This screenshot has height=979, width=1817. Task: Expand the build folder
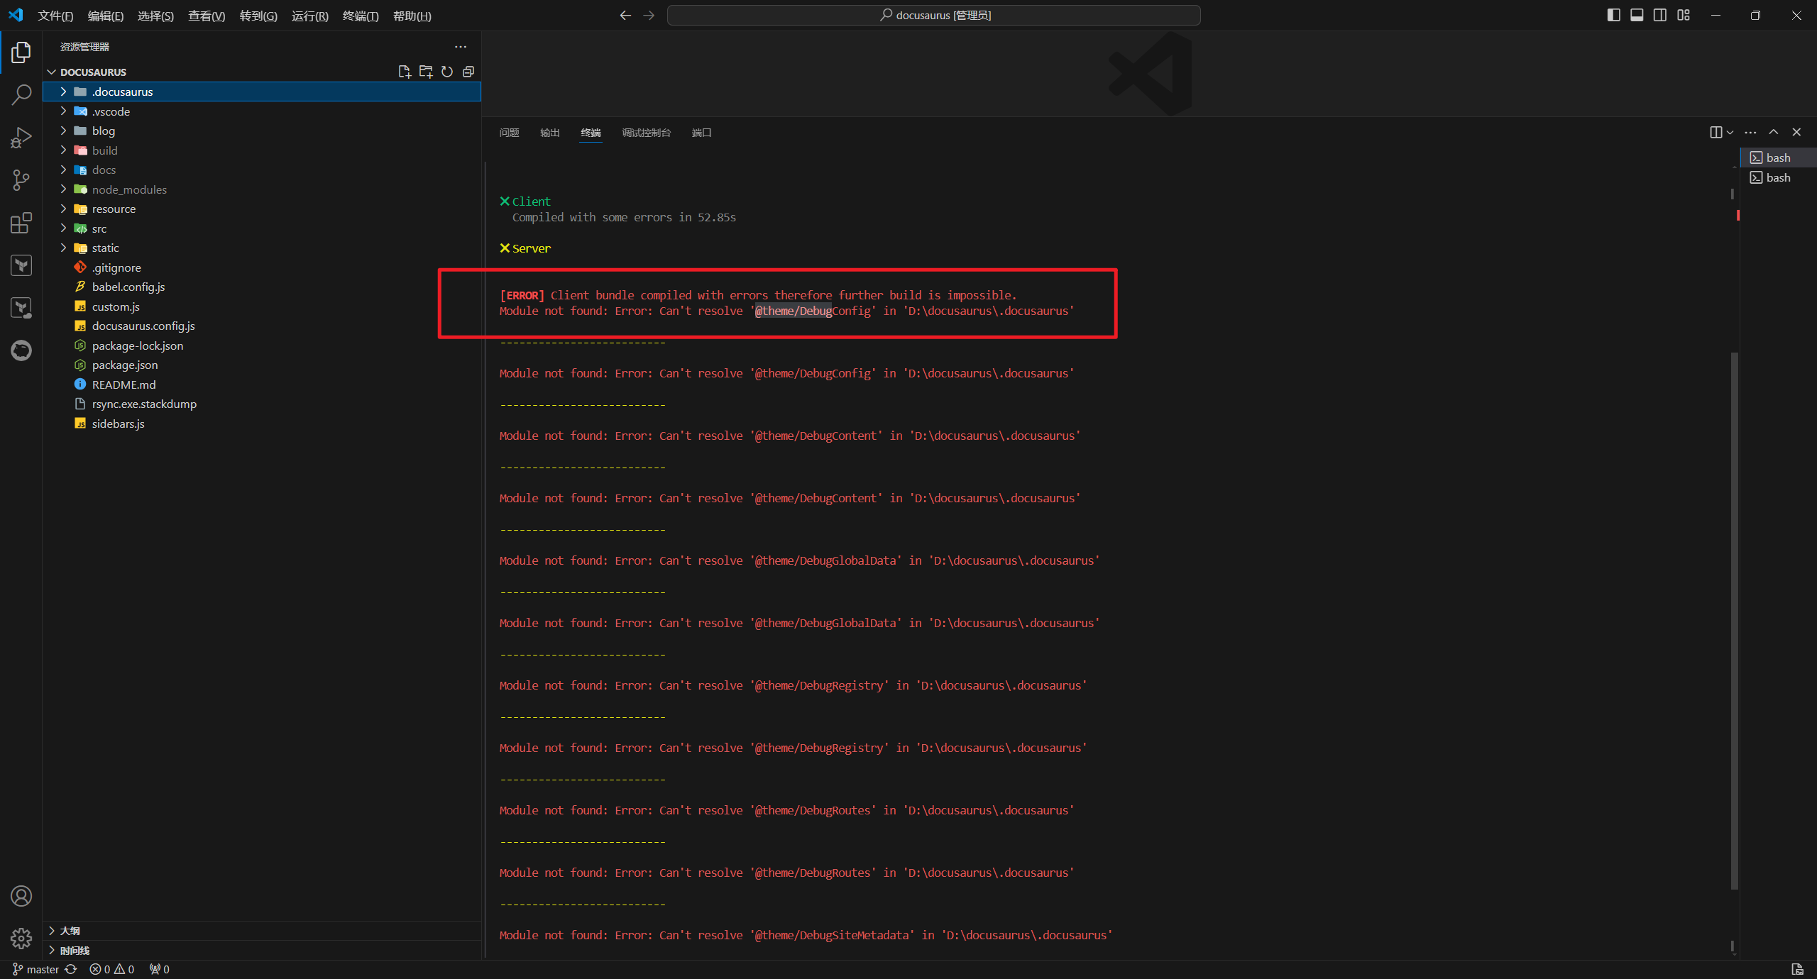262,150
